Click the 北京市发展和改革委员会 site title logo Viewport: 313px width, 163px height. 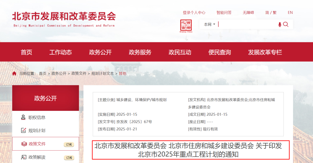pyautogui.click(x=64, y=19)
